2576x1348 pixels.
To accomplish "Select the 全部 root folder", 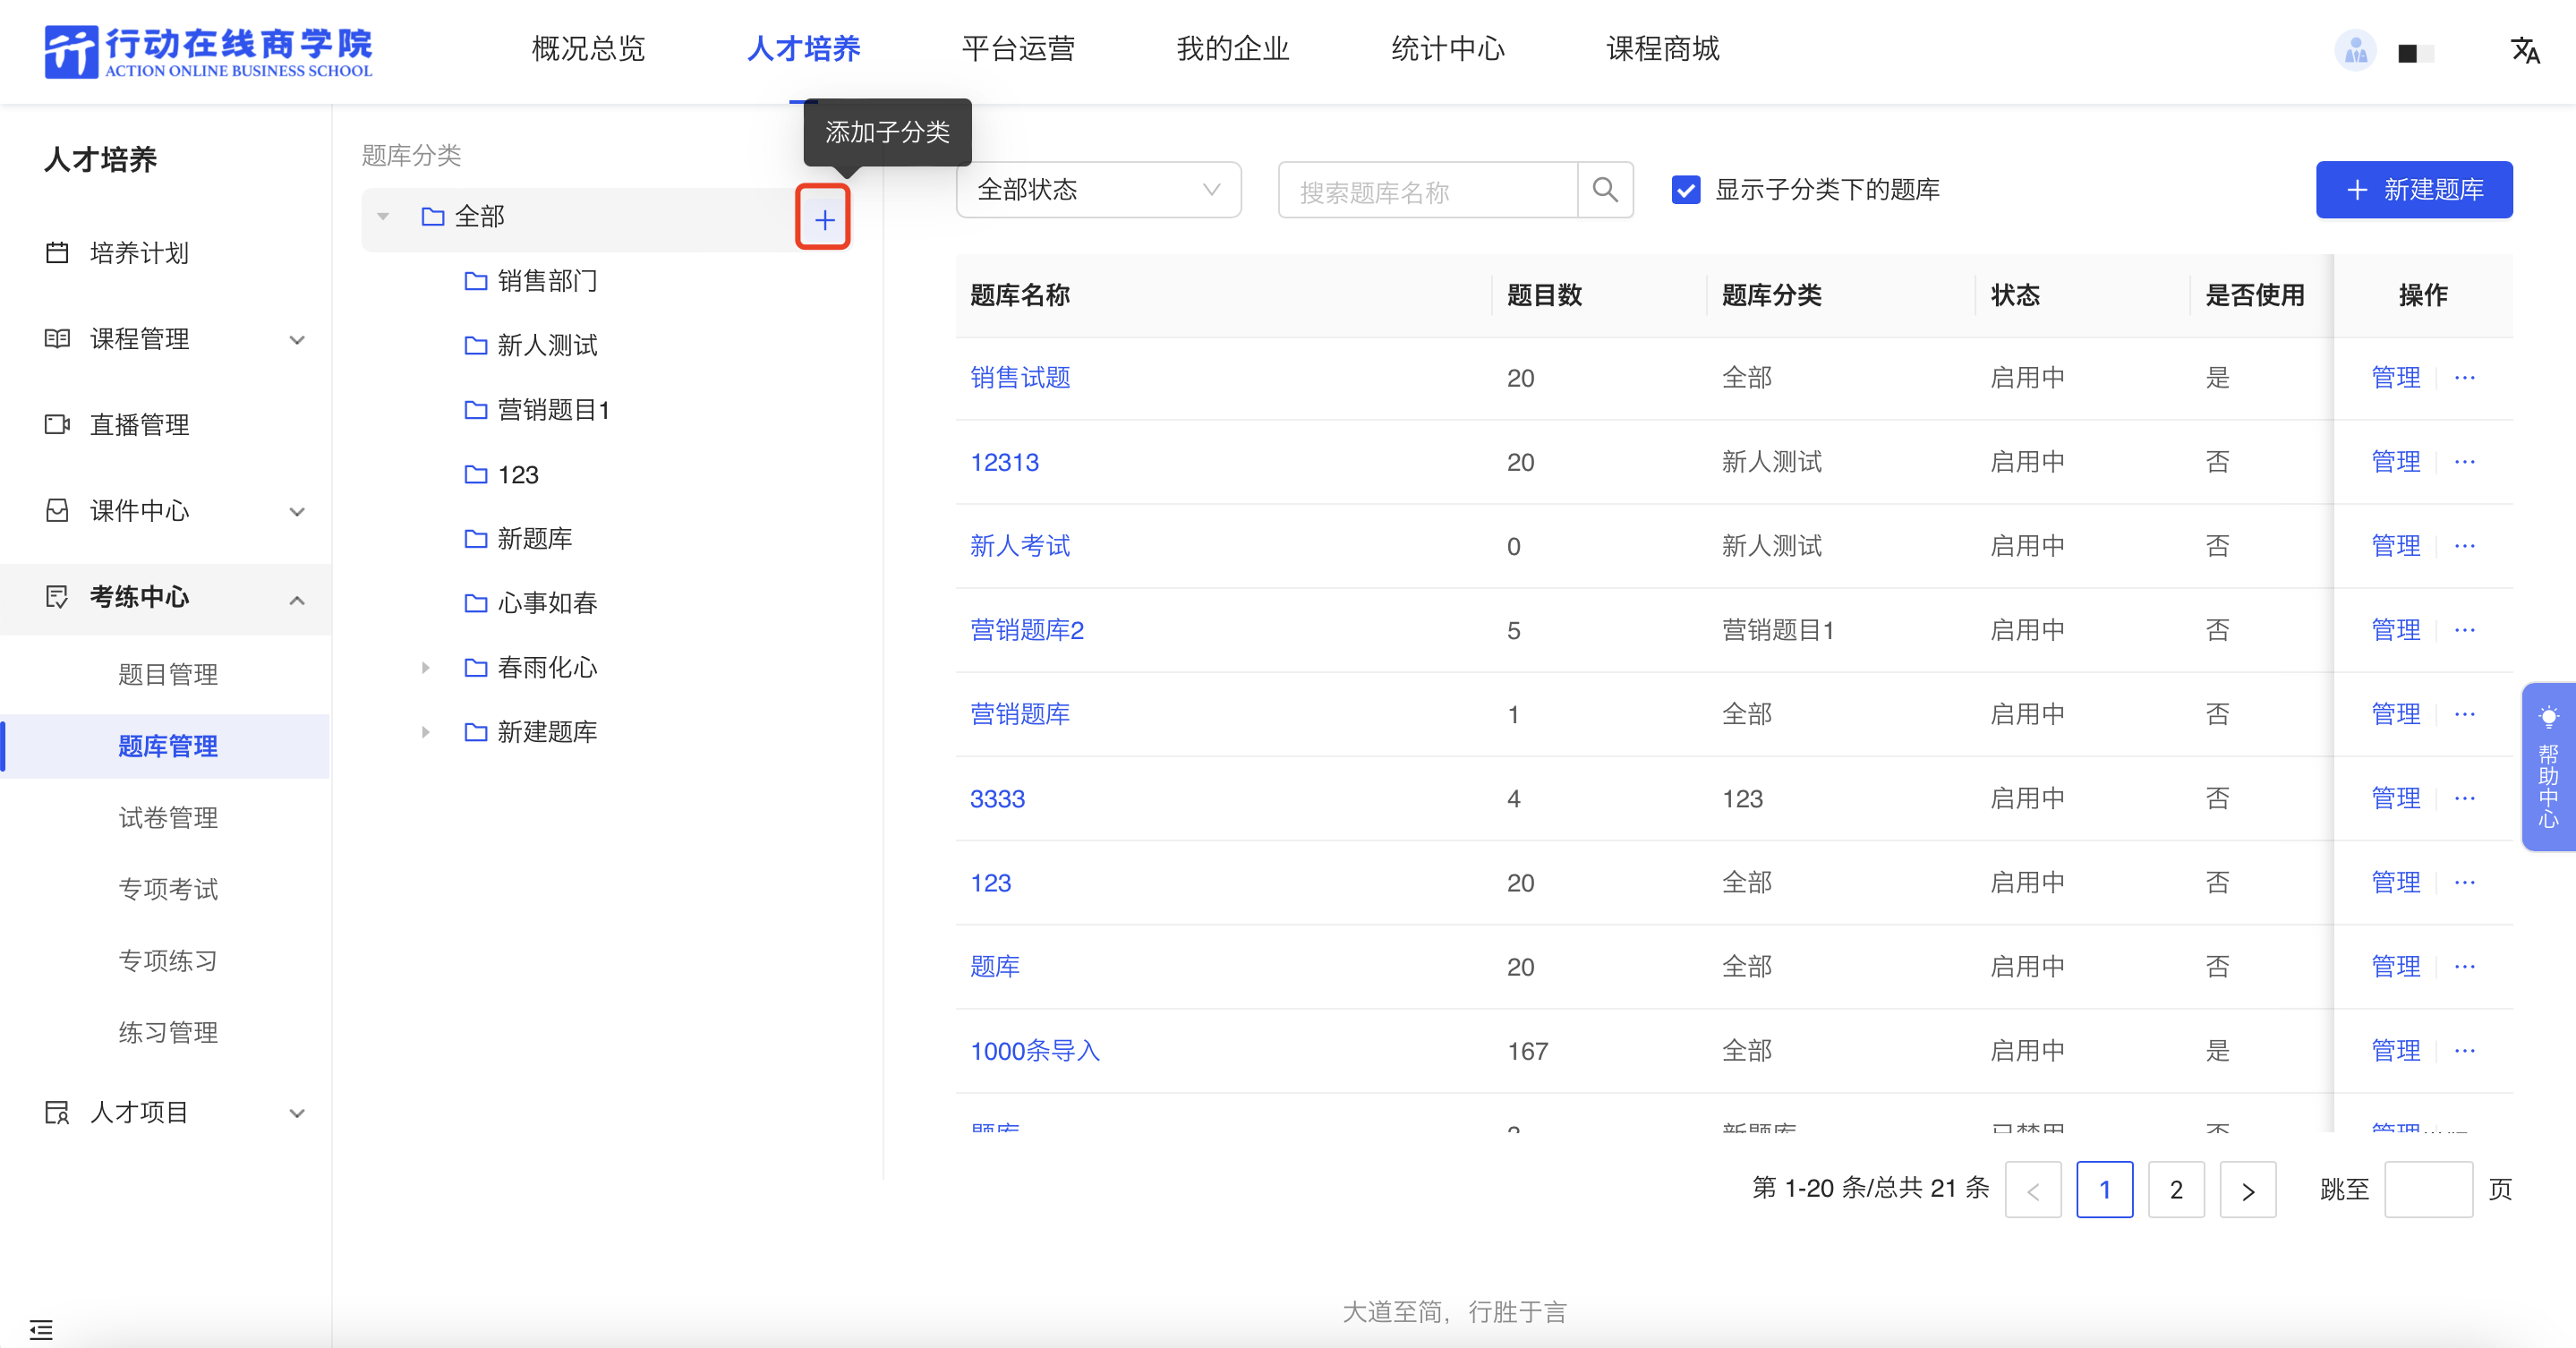I will tap(463, 217).
